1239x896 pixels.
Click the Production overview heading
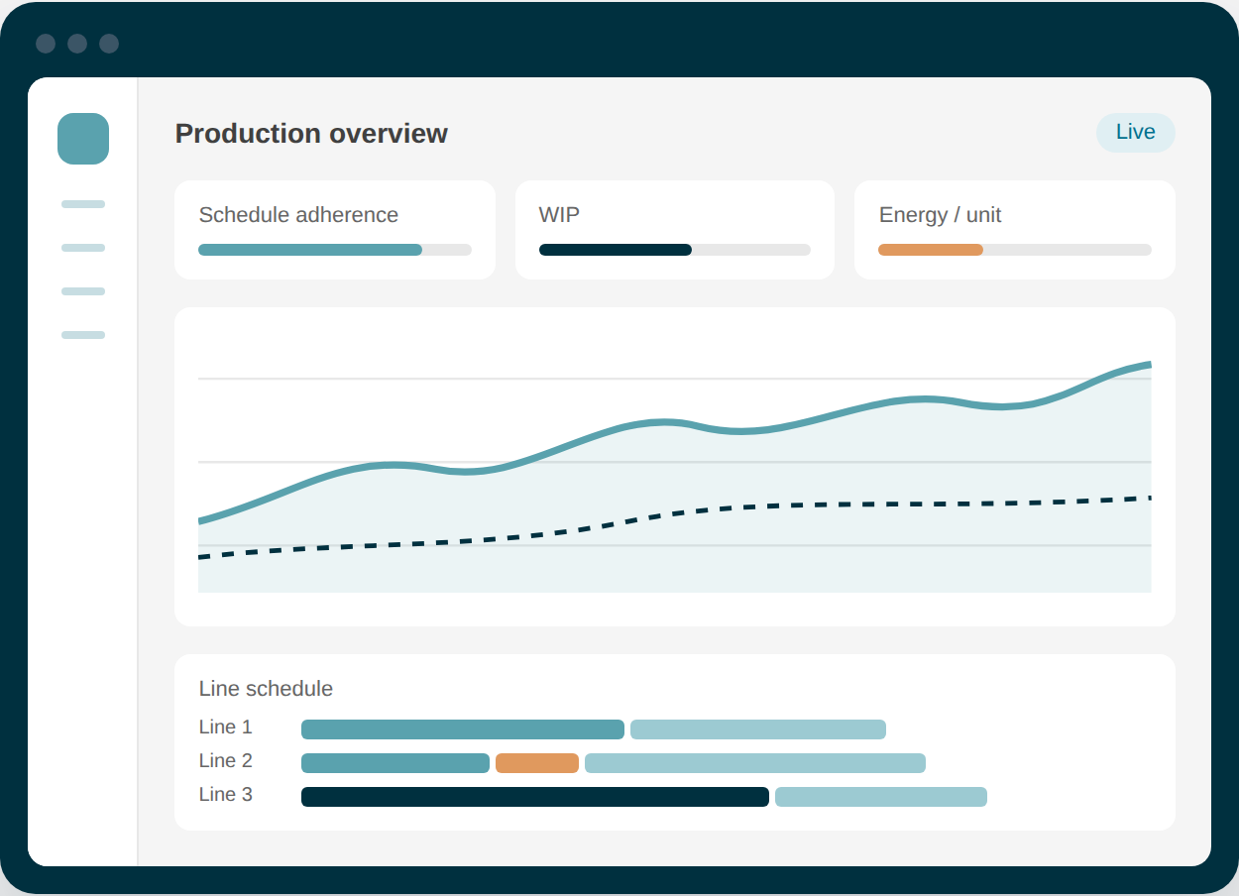(311, 134)
